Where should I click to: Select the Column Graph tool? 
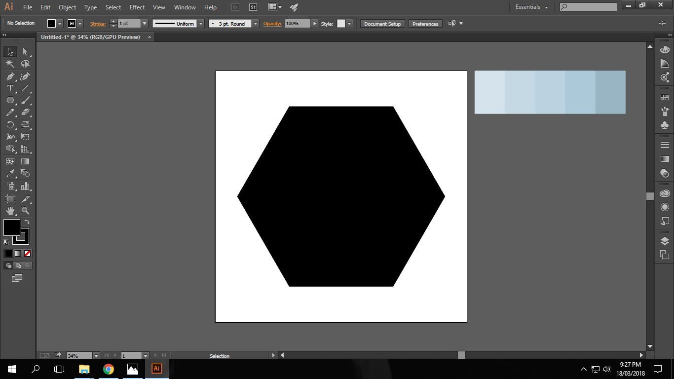click(x=25, y=186)
